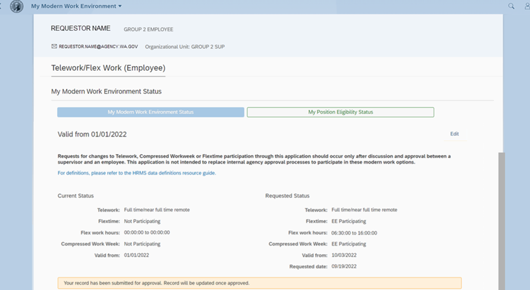Open the search magnifier icon

point(511,6)
